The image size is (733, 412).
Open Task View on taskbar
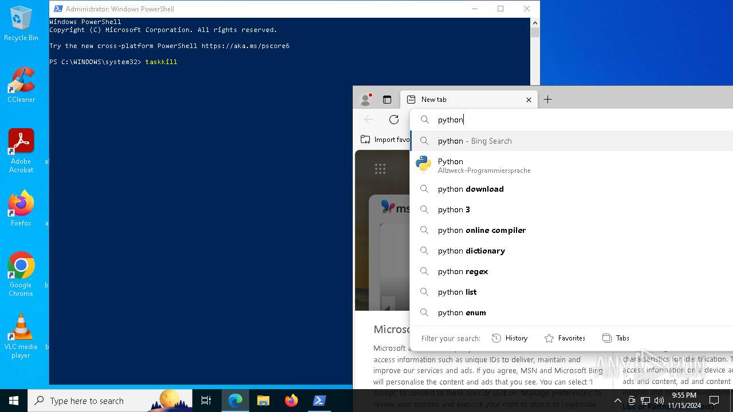[x=206, y=401]
